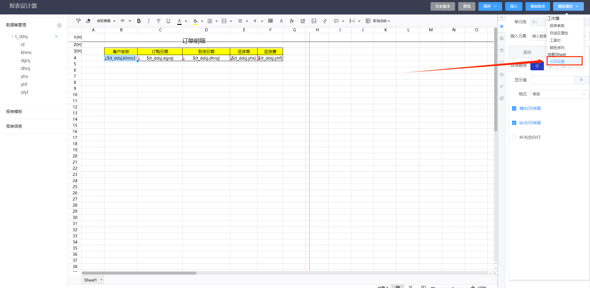Open the borders dropdown arrow

(217, 21)
